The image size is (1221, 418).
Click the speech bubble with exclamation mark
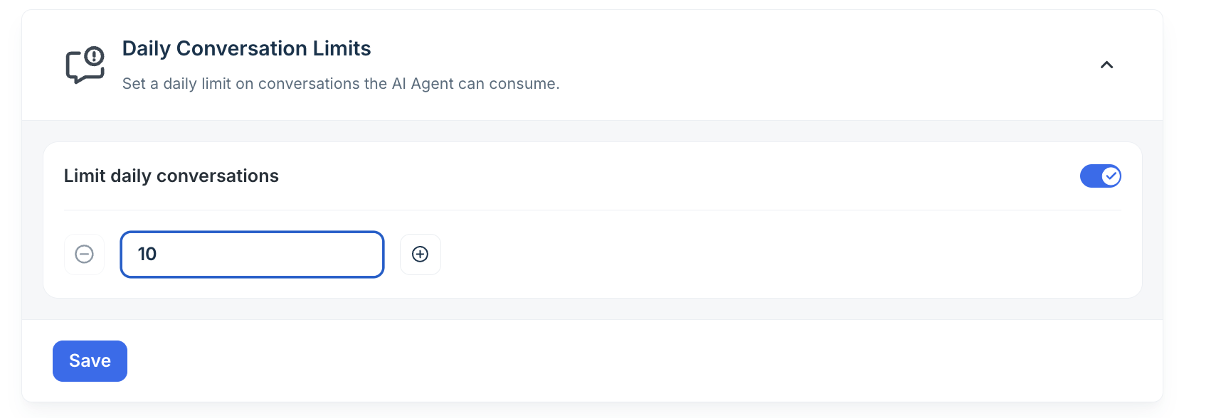[85, 65]
